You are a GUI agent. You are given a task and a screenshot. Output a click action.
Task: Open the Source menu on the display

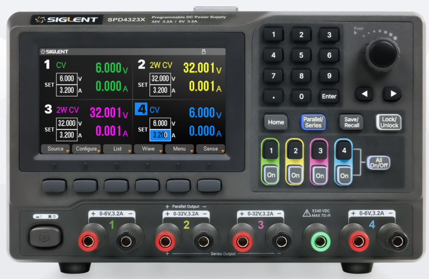55,149
